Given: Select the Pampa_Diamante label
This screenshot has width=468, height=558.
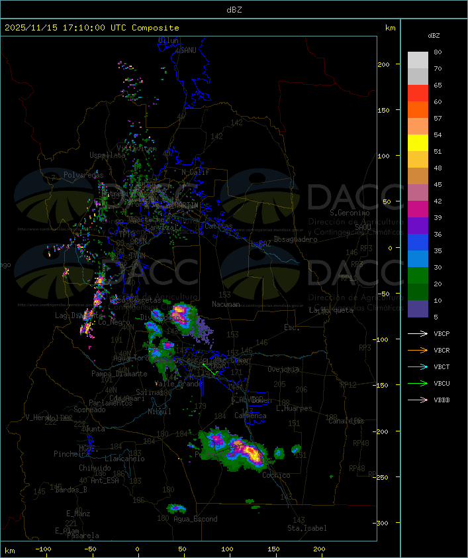Looking at the screenshot, I should tap(119, 374).
